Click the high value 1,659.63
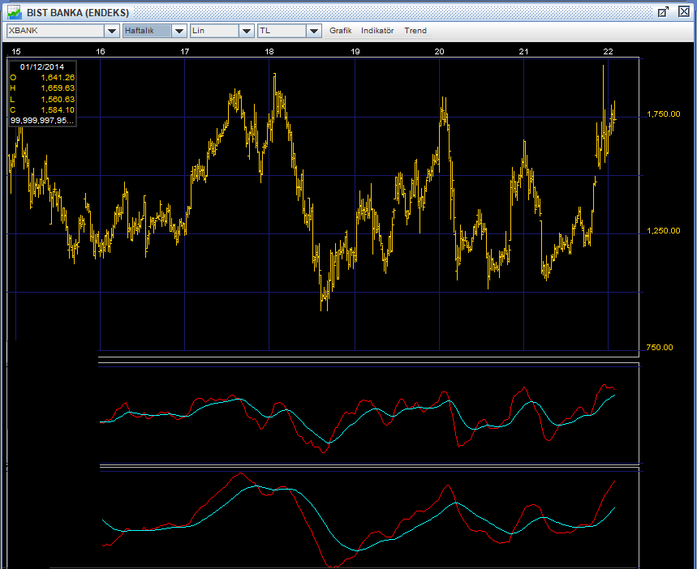Screen dimensions: 697x569 (58, 88)
